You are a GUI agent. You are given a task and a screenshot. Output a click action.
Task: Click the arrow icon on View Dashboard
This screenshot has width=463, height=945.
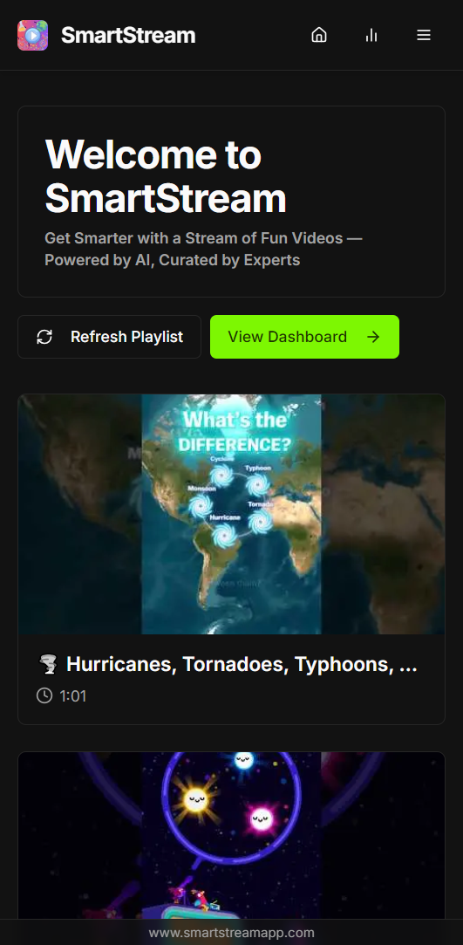click(373, 337)
